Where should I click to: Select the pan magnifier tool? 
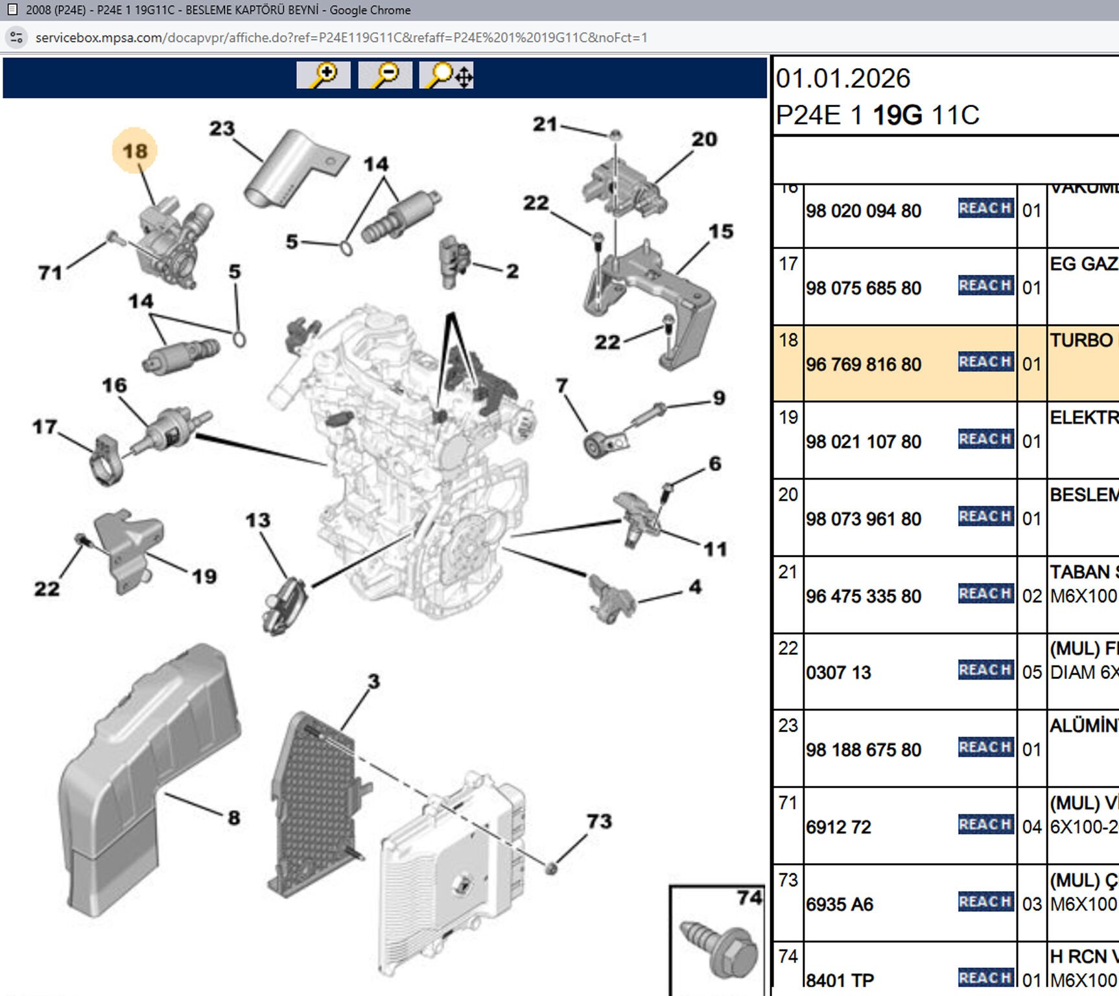tap(447, 76)
